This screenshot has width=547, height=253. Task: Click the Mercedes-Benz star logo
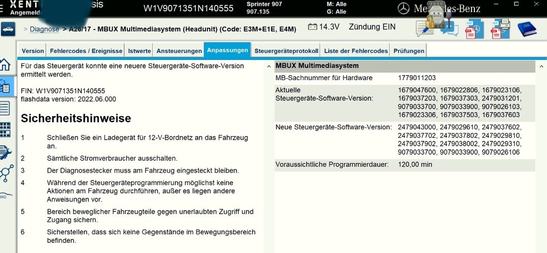(404, 8)
